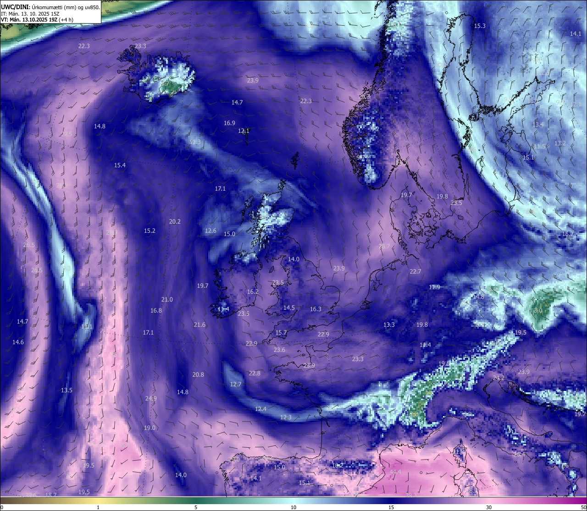The width and height of the screenshot is (587, 511).
Task: Click the 13.2 value near the Baltic
Action: coord(560,143)
